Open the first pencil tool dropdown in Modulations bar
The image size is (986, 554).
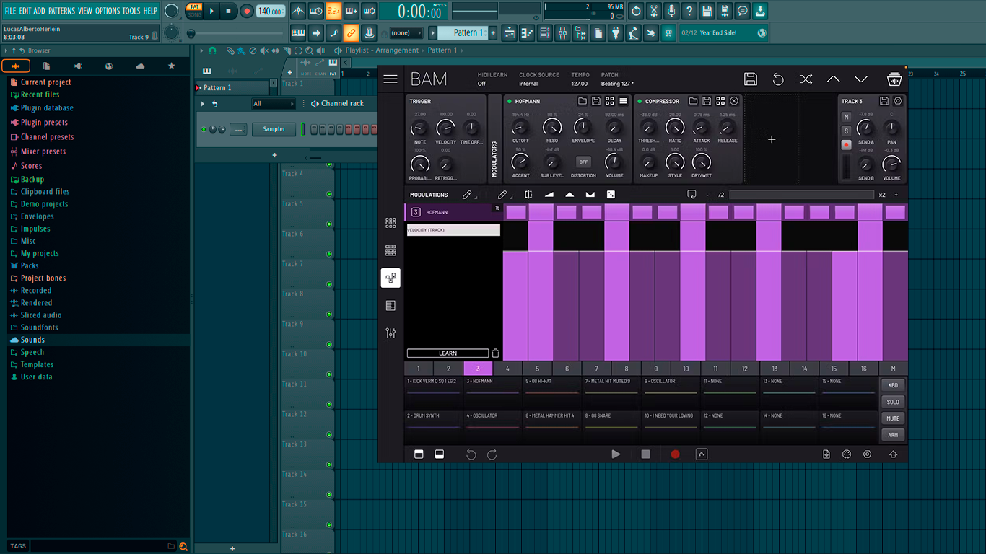[x=468, y=195]
